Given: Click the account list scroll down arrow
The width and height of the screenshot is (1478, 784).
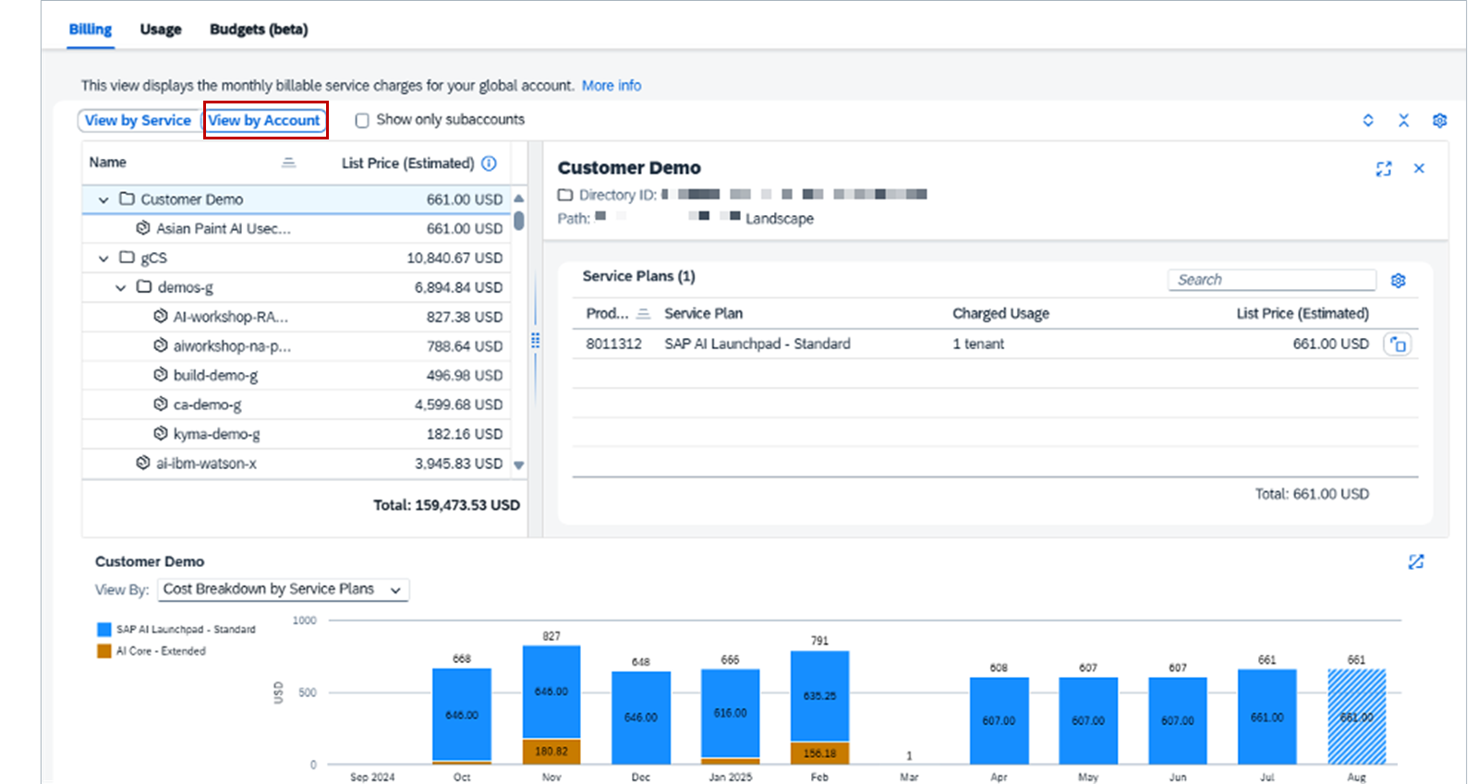Looking at the screenshot, I should (519, 465).
